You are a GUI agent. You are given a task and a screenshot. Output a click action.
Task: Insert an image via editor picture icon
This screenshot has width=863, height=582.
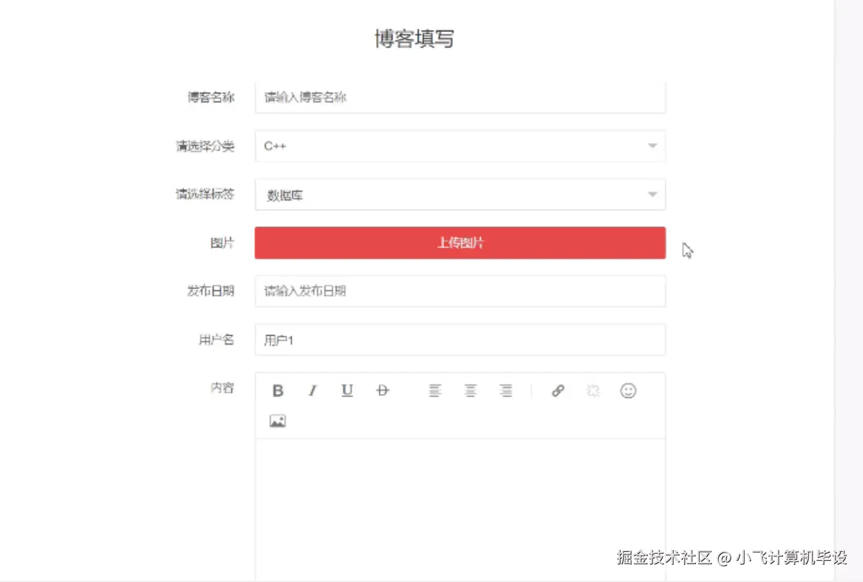278,421
